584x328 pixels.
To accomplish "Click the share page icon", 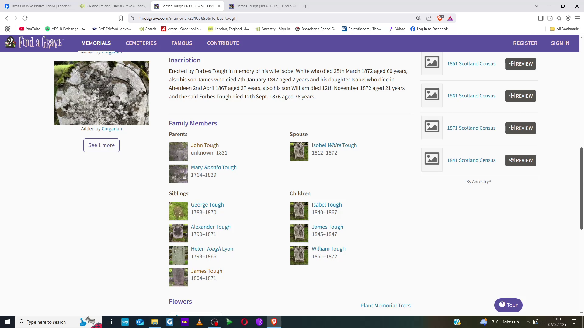I will tap(429, 18).
